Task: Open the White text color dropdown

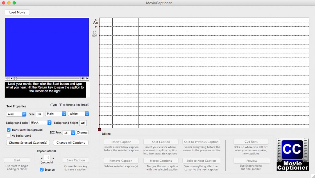Action: pyautogui.click(x=78, y=114)
